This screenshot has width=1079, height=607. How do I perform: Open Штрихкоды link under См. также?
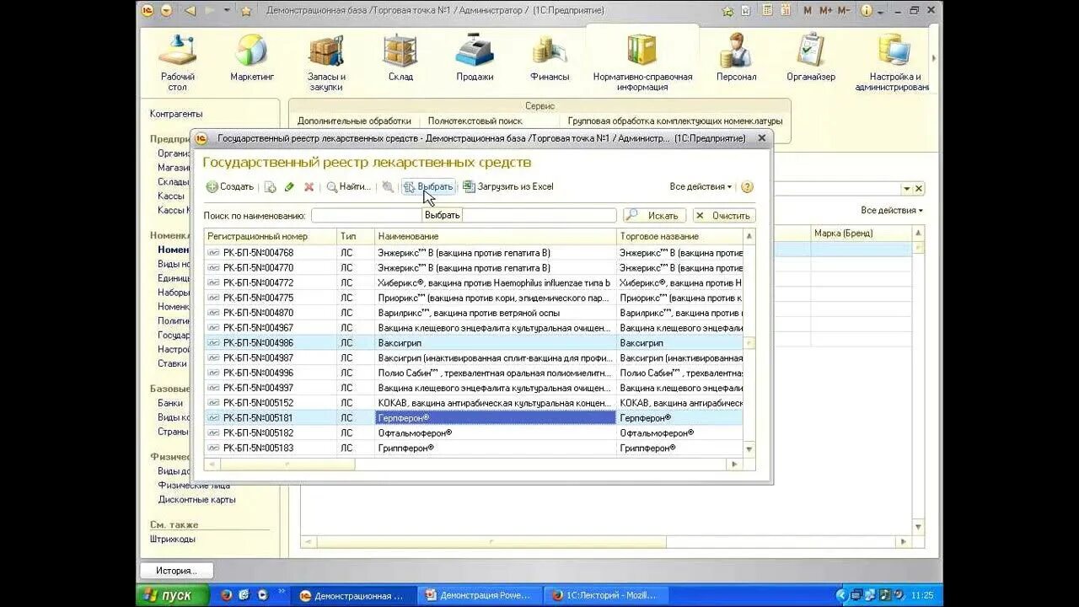(x=173, y=539)
